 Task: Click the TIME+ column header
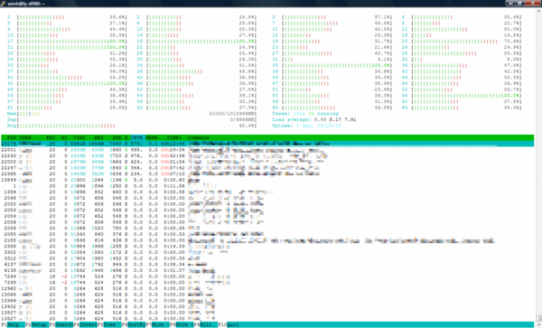click(173, 137)
